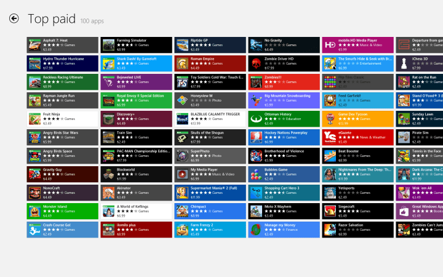Select Hockey Nations Powerplay tile
The height and width of the screenshot is (277, 443).
tap(284, 137)
